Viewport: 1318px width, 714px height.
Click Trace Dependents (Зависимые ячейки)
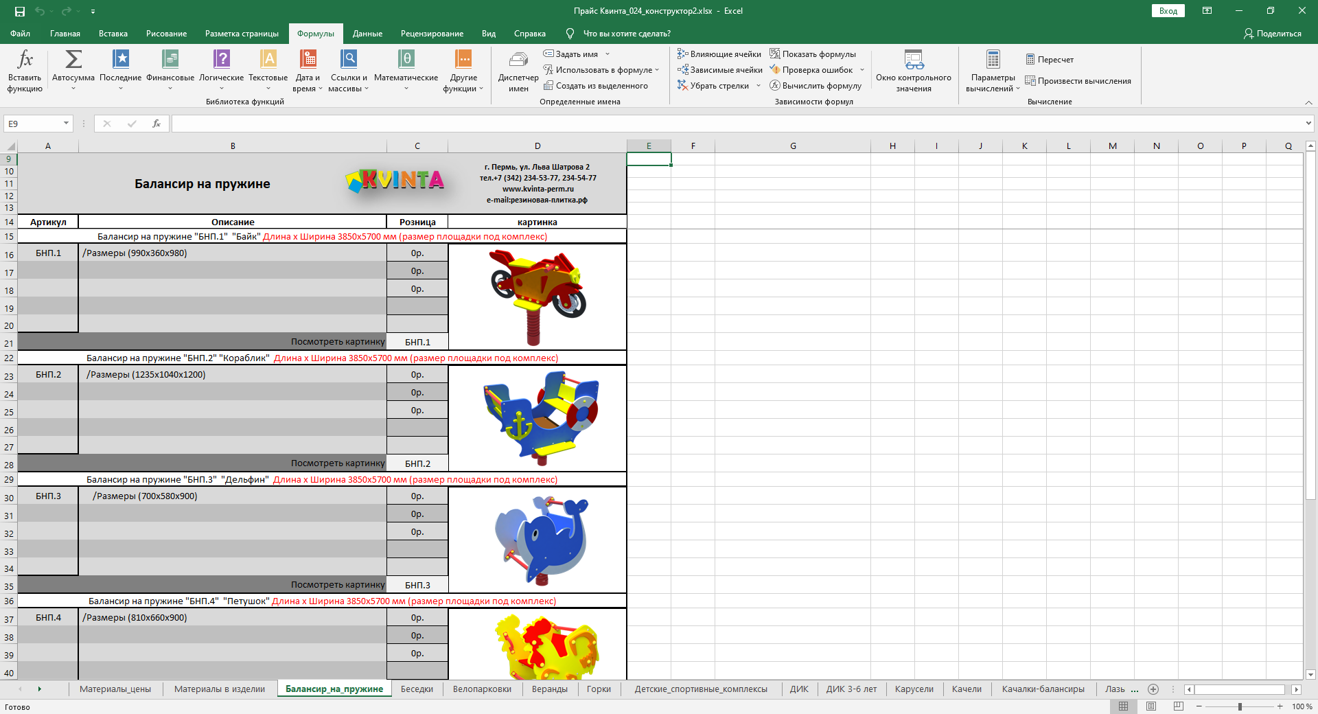point(720,70)
